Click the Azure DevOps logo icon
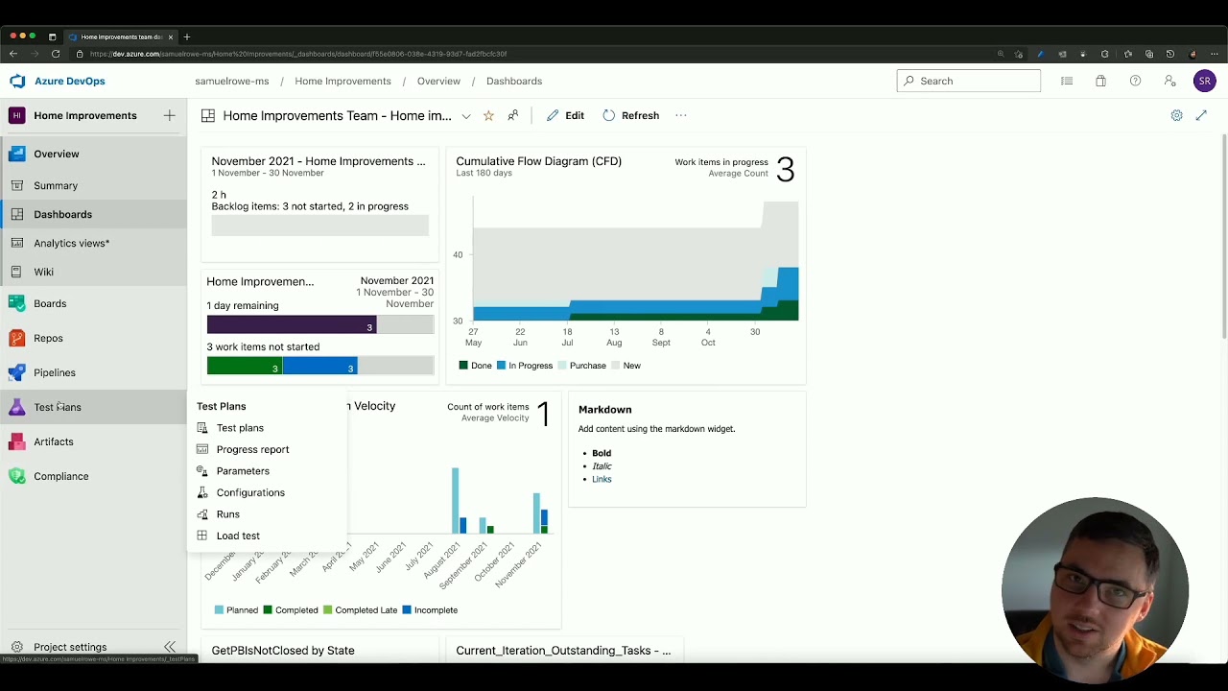 pyautogui.click(x=17, y=82)
